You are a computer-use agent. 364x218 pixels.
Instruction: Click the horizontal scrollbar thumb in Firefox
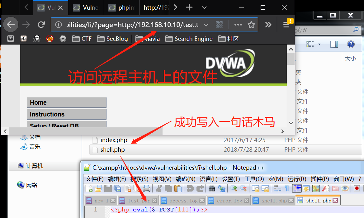point(86,131)
